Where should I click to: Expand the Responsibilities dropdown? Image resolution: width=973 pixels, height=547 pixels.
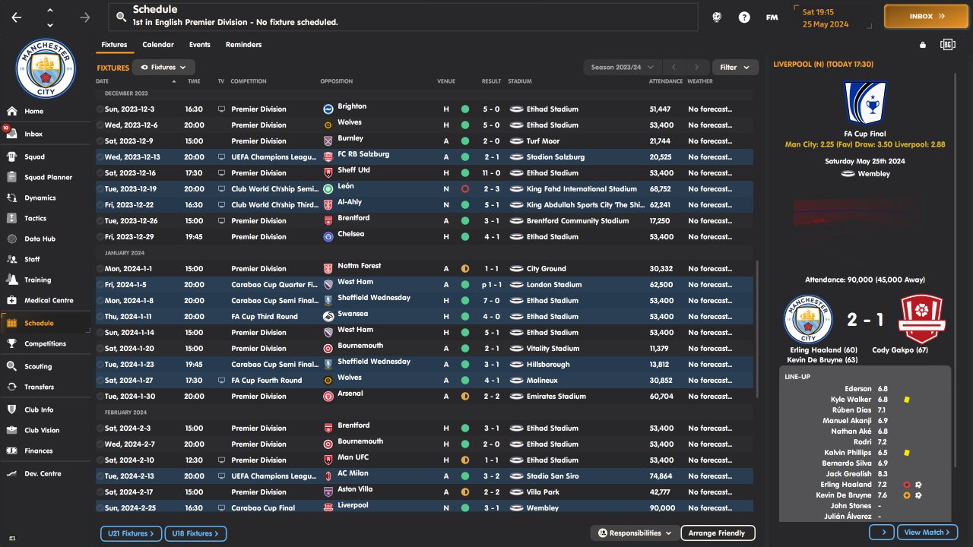tap(634, 533)
